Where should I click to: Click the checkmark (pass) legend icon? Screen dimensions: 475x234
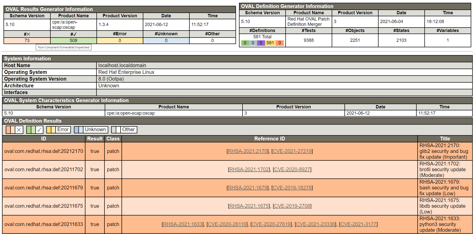click(39, 130)
